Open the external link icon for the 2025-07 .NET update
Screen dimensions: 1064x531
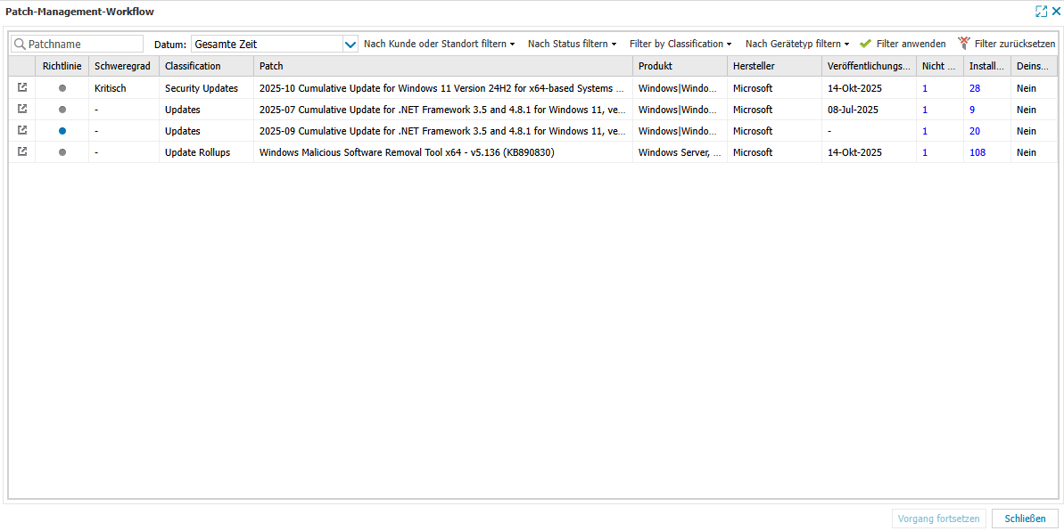[x=22, y=110]
